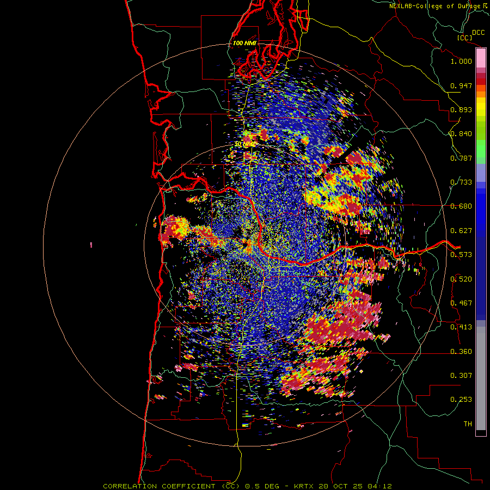Click the 100 NMI range ring label
Screen dimensions: 490x490
coord(244,43)
